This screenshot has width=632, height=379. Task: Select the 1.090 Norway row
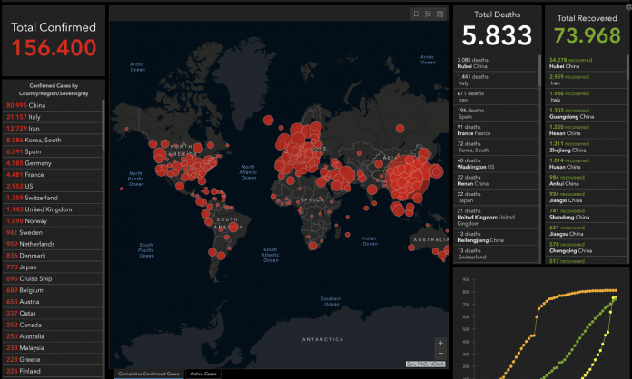pyautogui.click(x=53, y=221)
